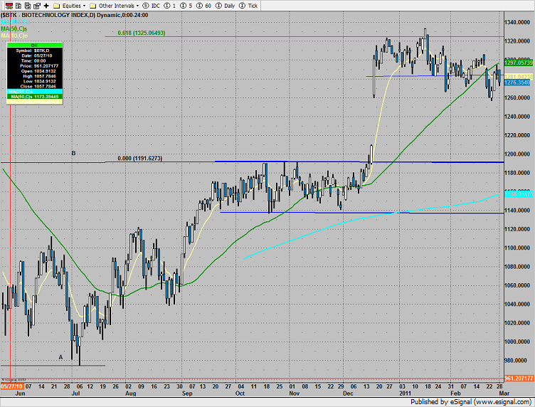535x407 pixels.
Task: Click the red link-chain toolbar icon
Action: [9, 6]
